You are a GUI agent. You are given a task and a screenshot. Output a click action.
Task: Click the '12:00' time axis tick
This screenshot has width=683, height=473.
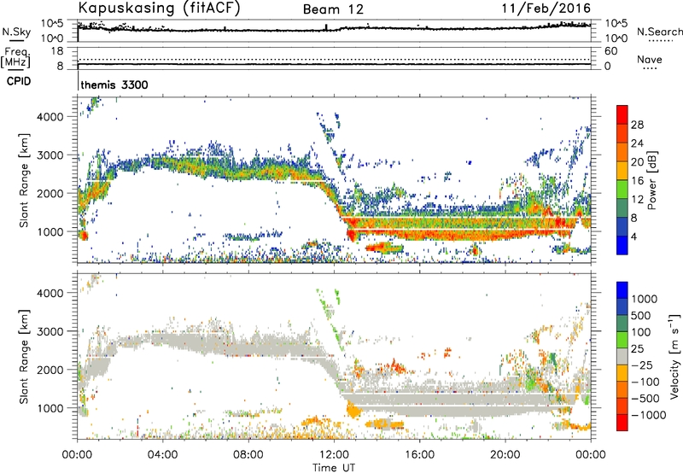(334, 455)
